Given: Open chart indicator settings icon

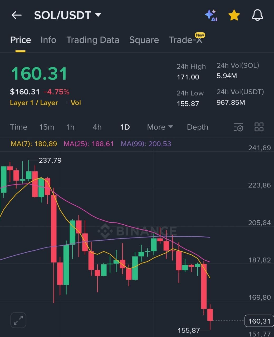Looking at the screenshot, I should click(238, 127).
